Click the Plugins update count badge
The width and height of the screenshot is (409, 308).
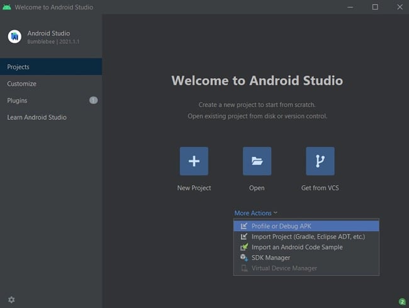click(93, 100)
